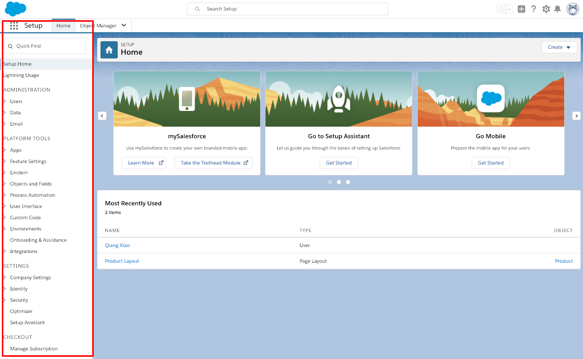Viewport: 583px width, 359px height.
Task: Click the Salesforce cloud logo
Action: coord(15,9)
